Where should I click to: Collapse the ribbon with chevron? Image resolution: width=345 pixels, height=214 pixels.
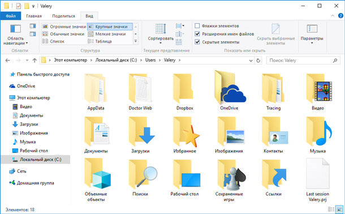click(x=333, y=16)
